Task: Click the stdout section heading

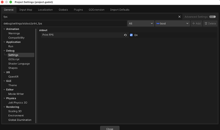Action: point(43,30)
